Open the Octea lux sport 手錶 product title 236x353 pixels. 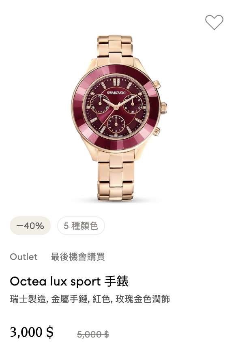pyautogui.click(x=69, y=281)
